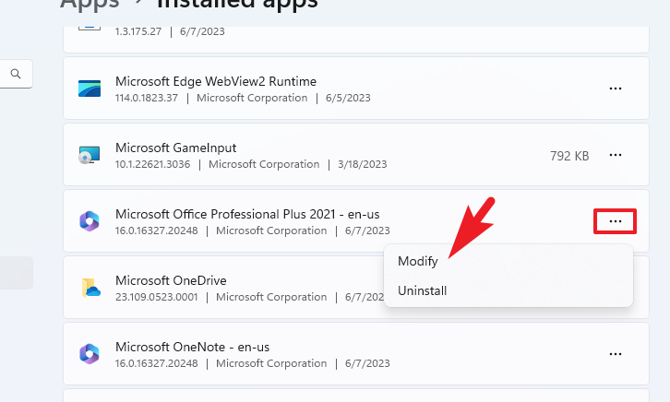Click version 10.1.22621.3036 text
Image resolution: width=670 pixels, height=402 pixels.
[152, 164]
